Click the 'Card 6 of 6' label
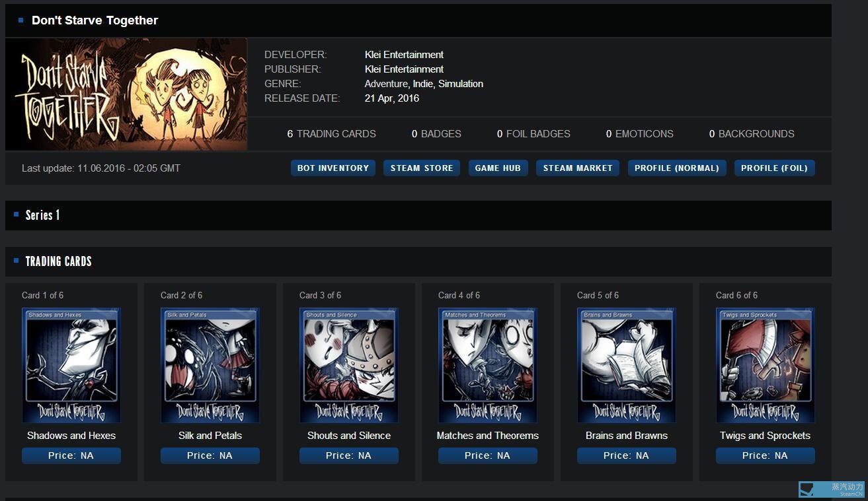 pos(737,295)
